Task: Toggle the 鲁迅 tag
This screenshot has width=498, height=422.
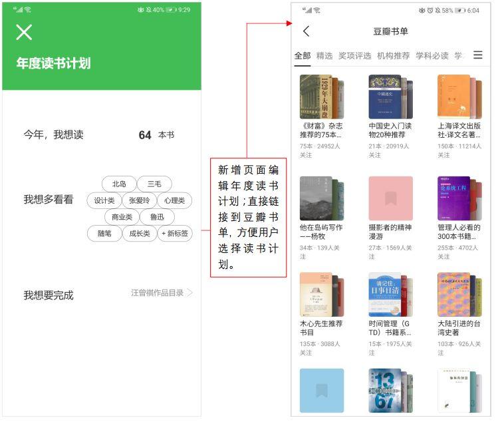Action: [157, 217]
